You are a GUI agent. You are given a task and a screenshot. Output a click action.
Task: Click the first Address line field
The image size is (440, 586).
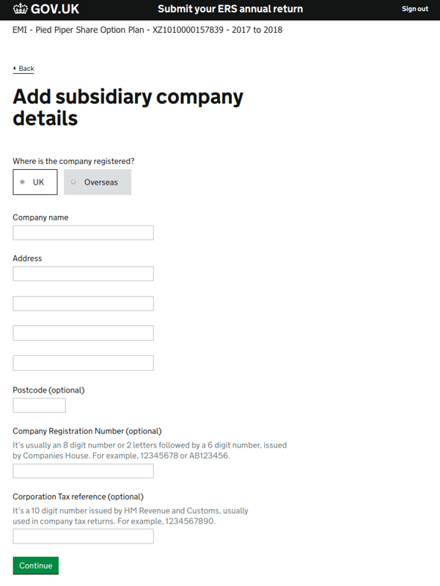[83, 274]
